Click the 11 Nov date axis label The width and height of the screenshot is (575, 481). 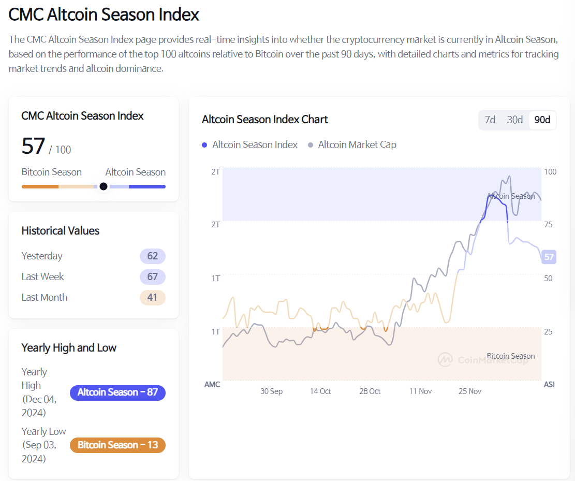(x=420, y=391)
